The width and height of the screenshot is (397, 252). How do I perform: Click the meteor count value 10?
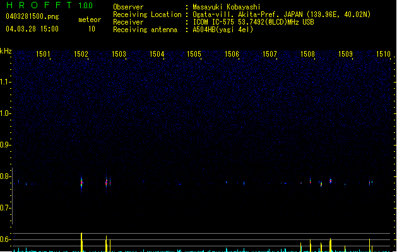[92, 29]
